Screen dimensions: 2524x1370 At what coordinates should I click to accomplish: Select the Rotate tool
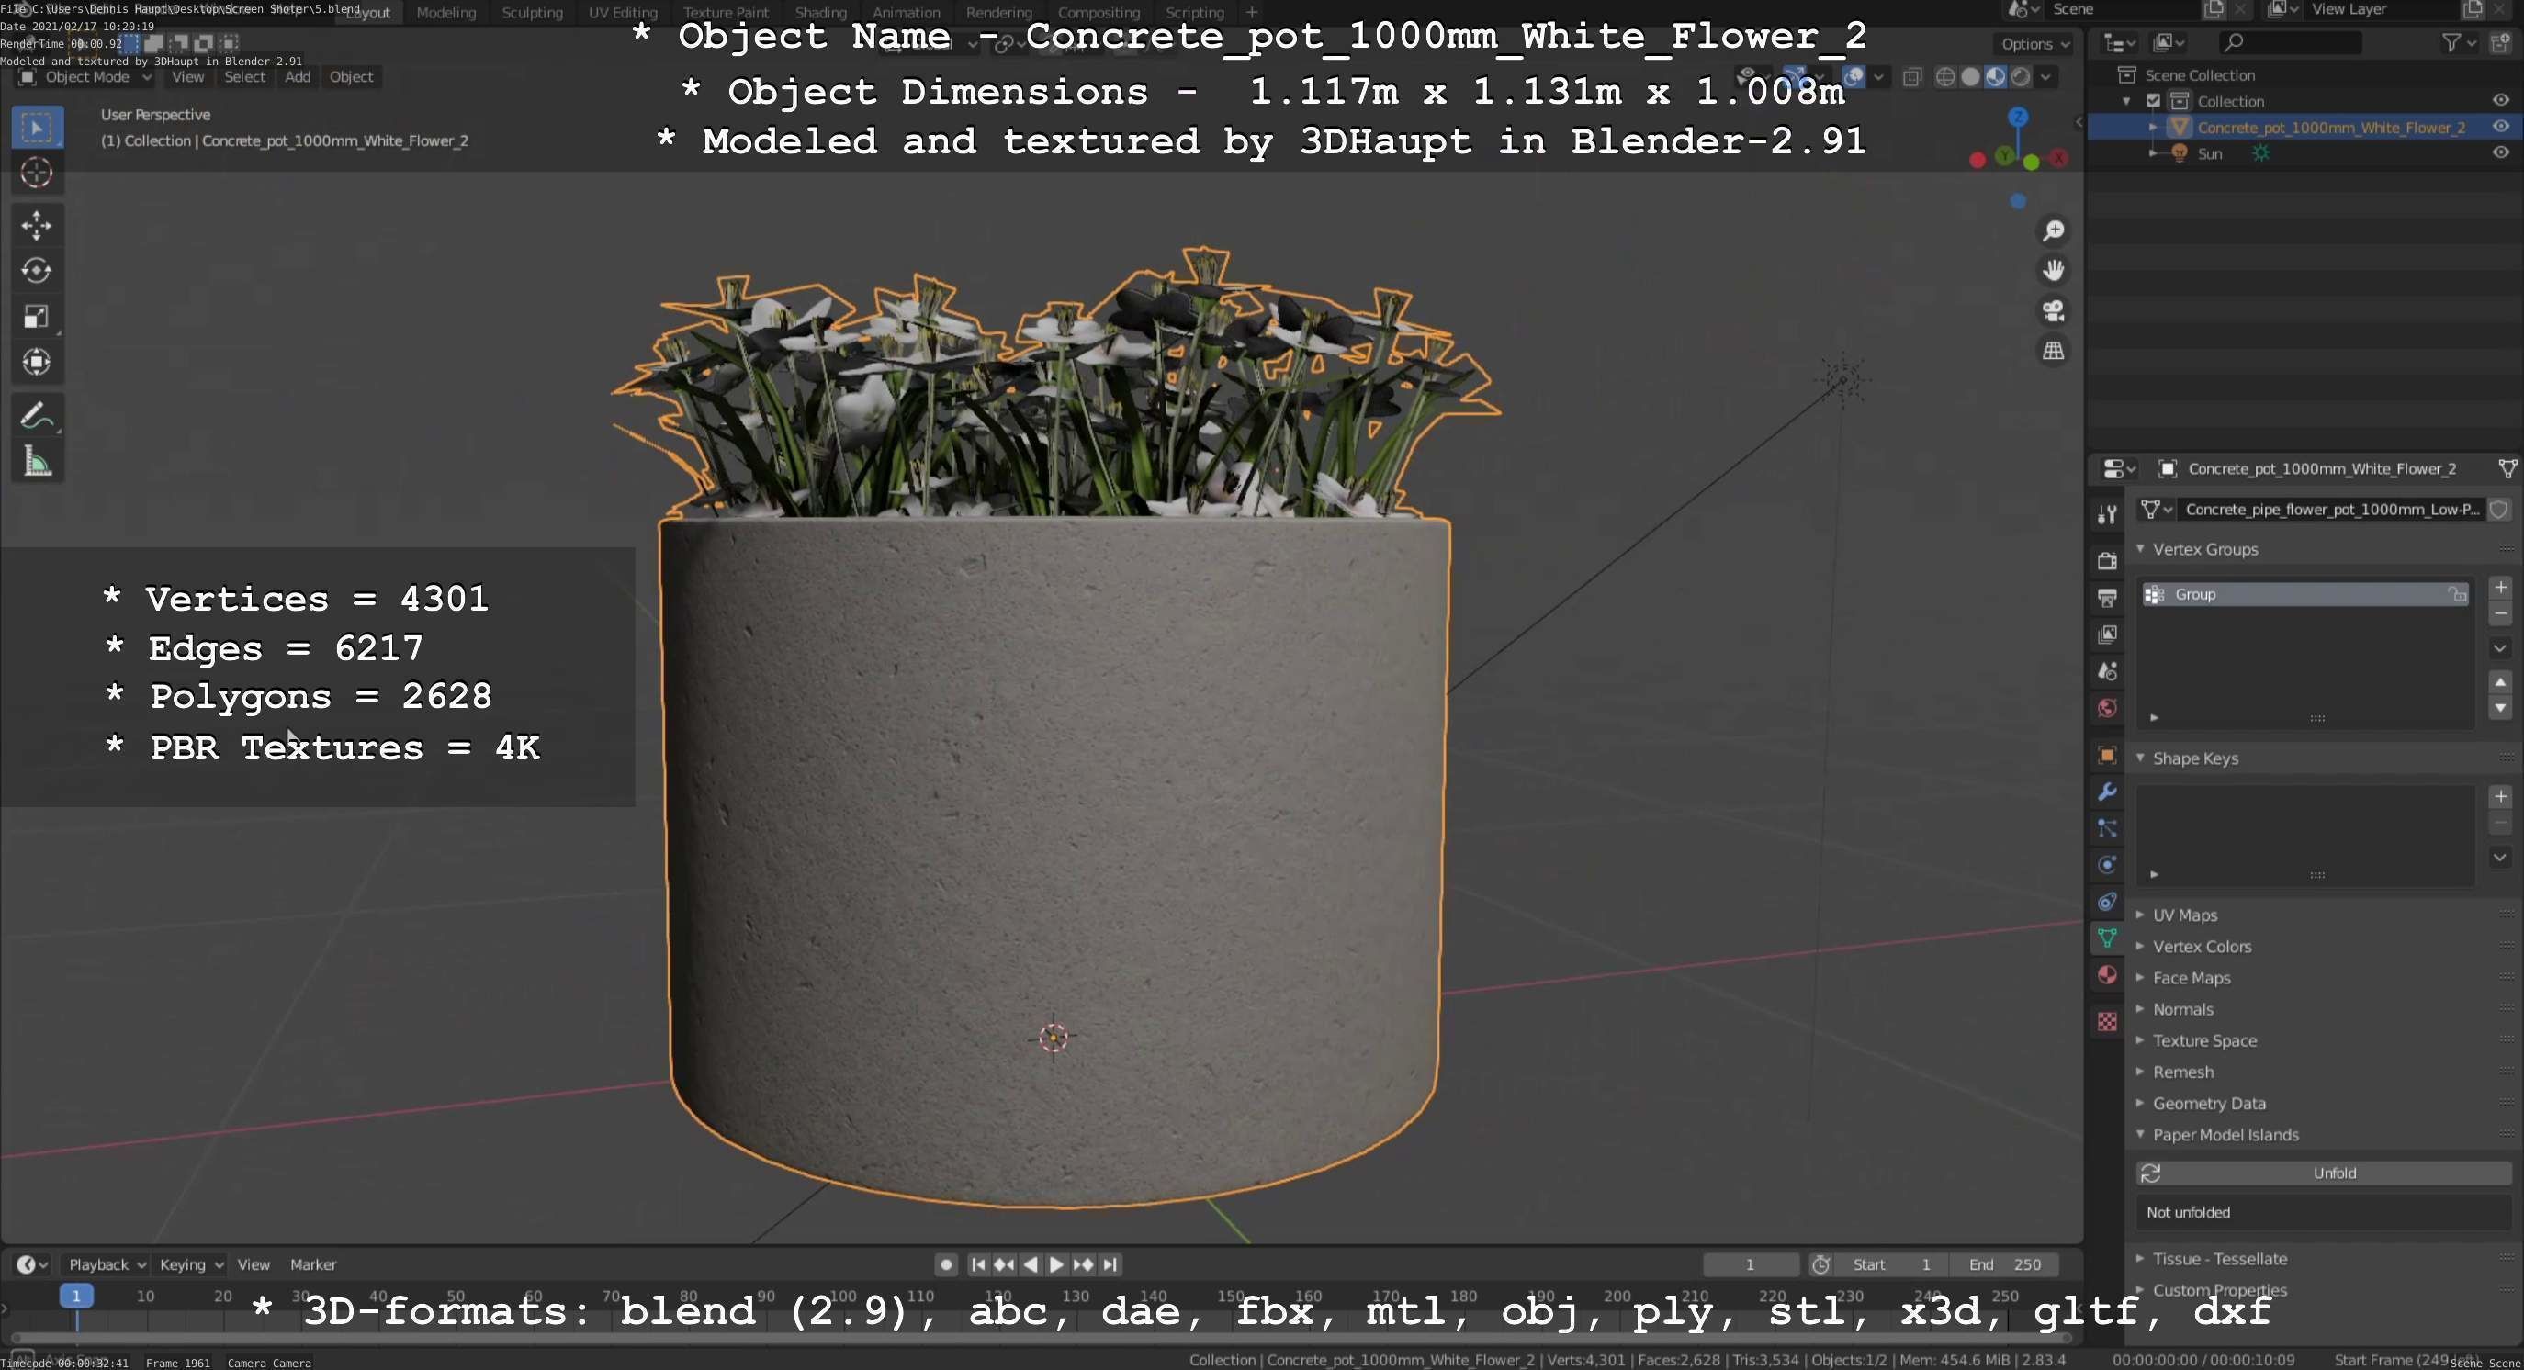pos(36,270)
